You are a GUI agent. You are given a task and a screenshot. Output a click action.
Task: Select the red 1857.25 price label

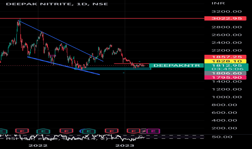225,57
